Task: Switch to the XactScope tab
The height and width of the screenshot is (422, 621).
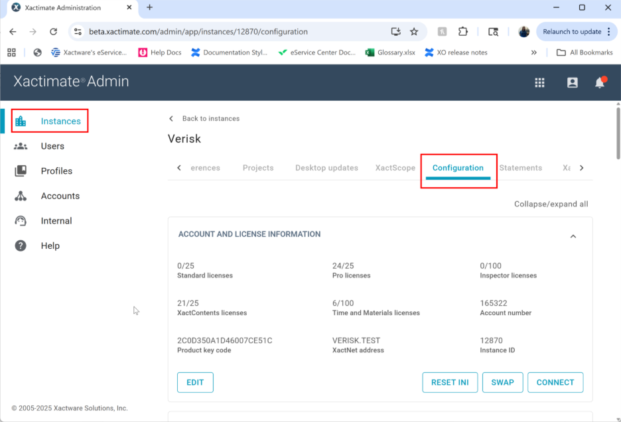Action: [x=395, y=168]
